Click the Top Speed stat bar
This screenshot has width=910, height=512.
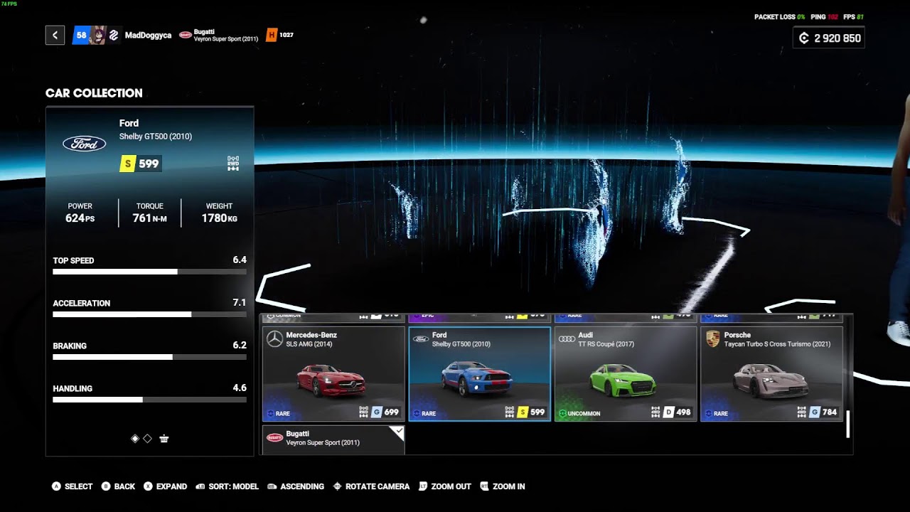pyautogui.click(x=149, y=272)
